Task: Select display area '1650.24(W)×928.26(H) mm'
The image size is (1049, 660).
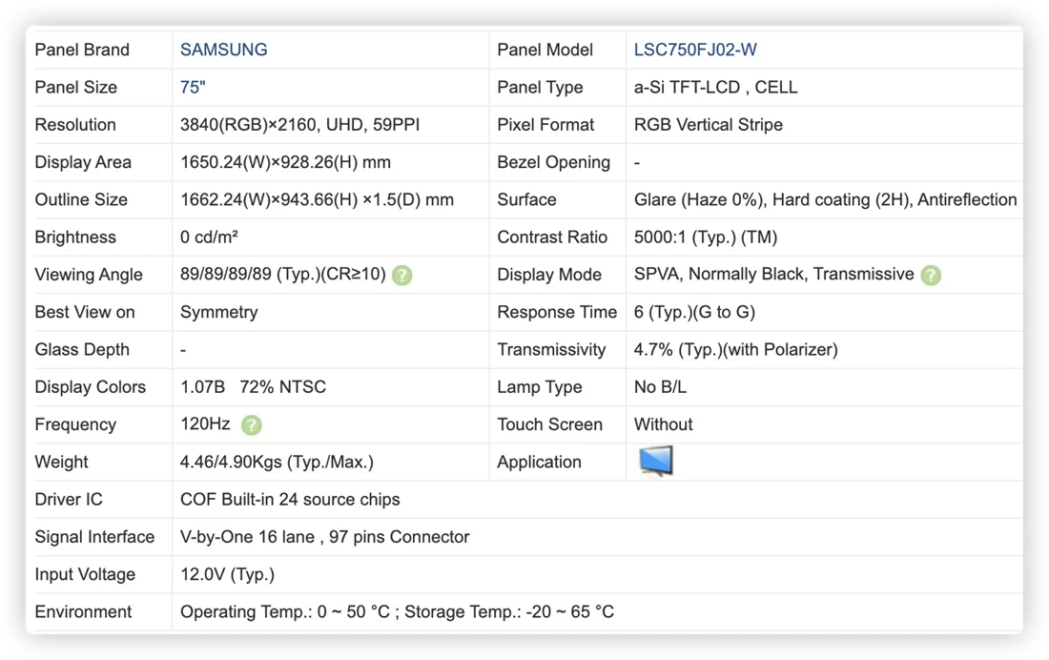Action: pyautogui.click(x=285, y=162)
